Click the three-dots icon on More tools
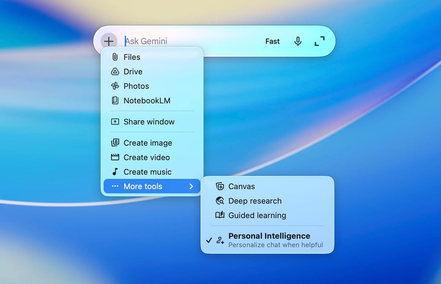441x284 pixels. [115, 186]
